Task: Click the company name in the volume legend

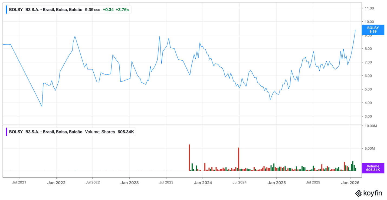Action: (x=54, y=132)
